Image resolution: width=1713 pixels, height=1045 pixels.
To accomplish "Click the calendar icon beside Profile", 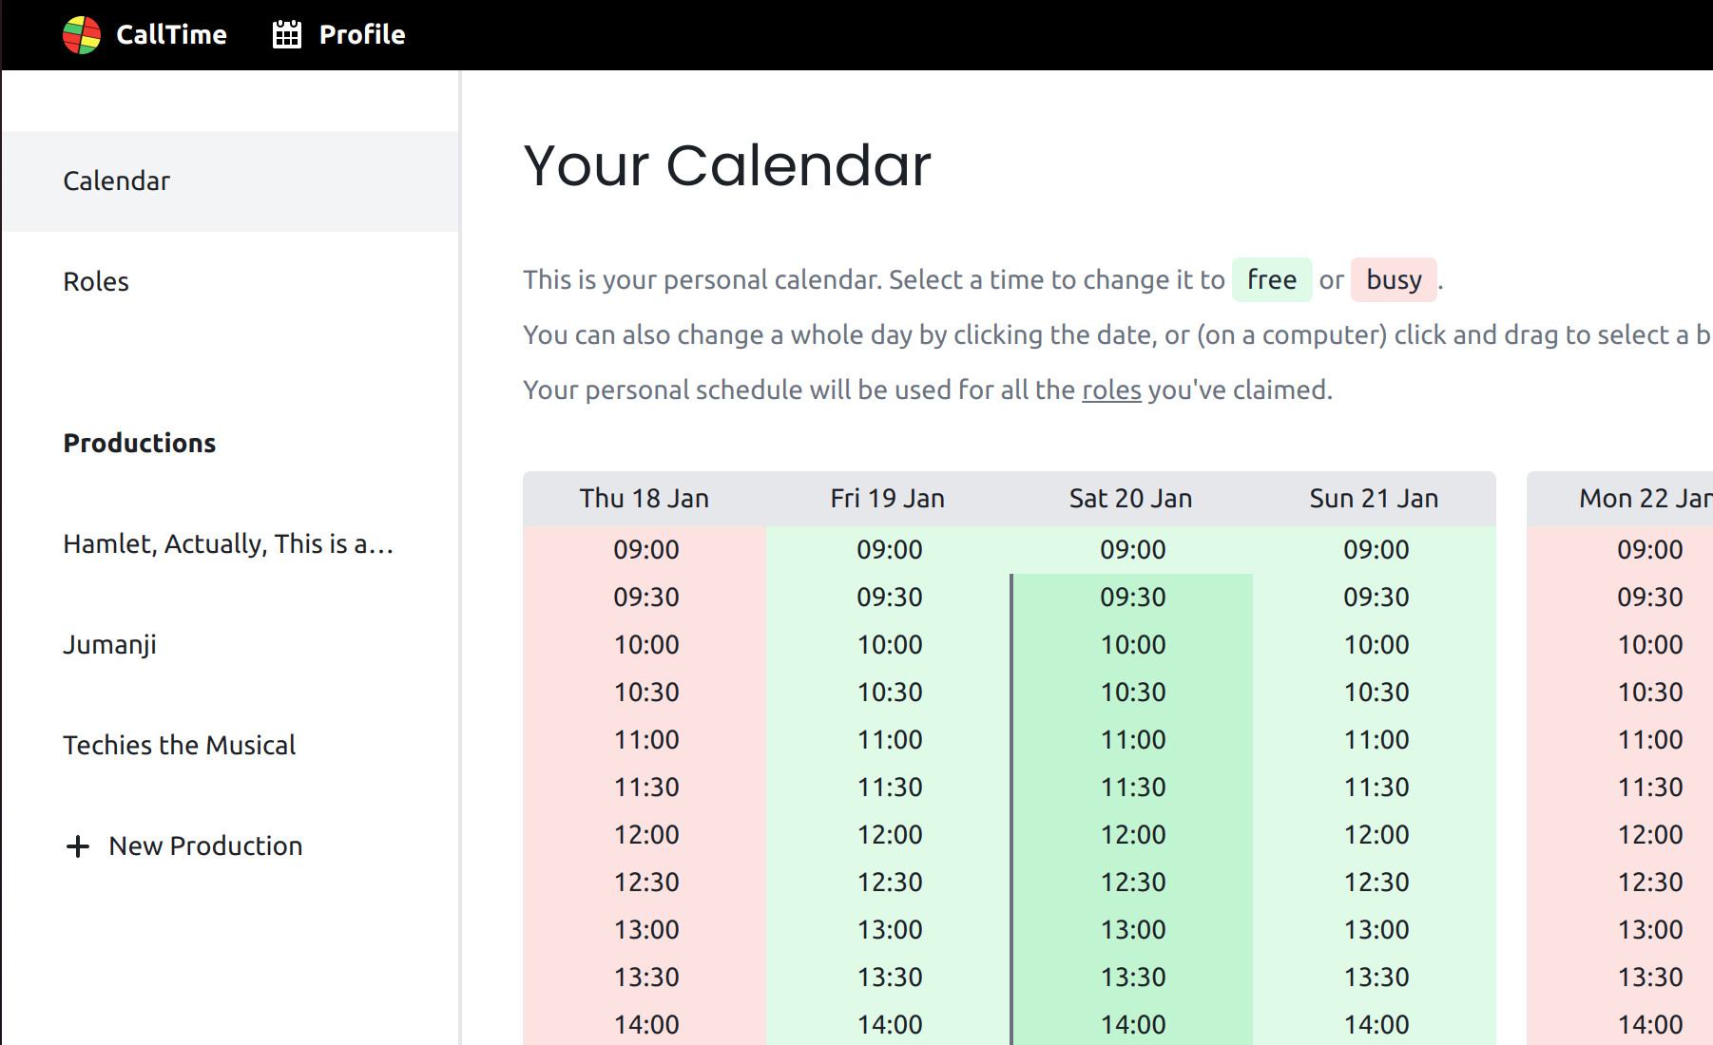I will coord(286,35).
